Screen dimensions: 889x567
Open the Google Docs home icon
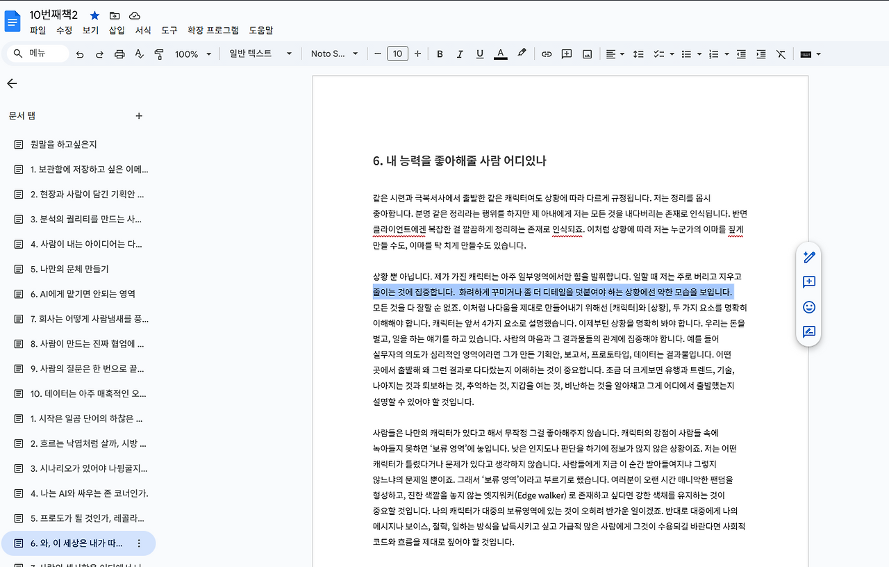pos(13,21)
